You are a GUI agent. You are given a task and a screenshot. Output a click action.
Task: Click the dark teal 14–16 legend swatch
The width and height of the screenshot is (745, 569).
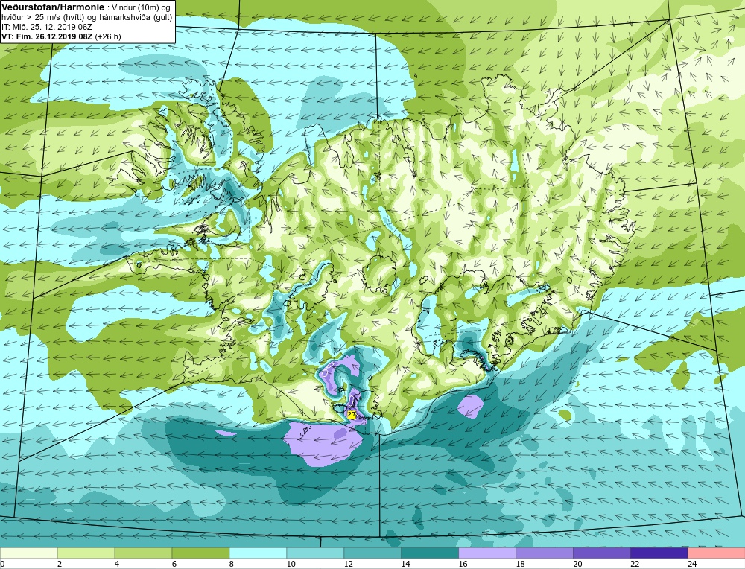point(430,553)
